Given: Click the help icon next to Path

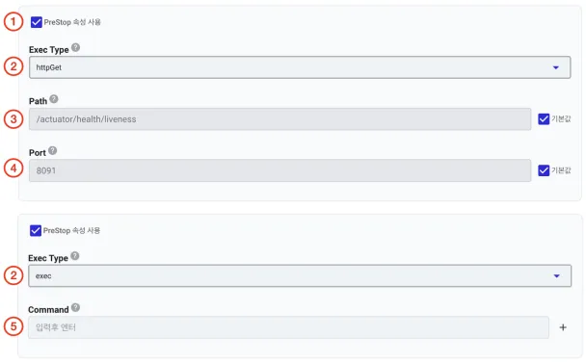Looking at the screenshot, I should click(54, 99).
